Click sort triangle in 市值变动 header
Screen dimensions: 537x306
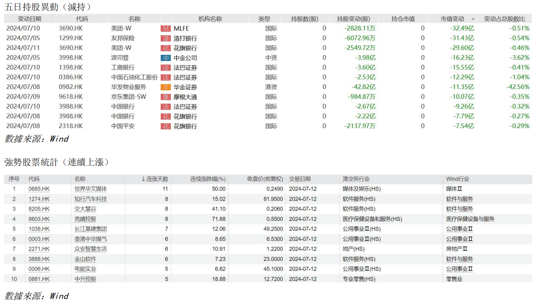coord(473,19)
